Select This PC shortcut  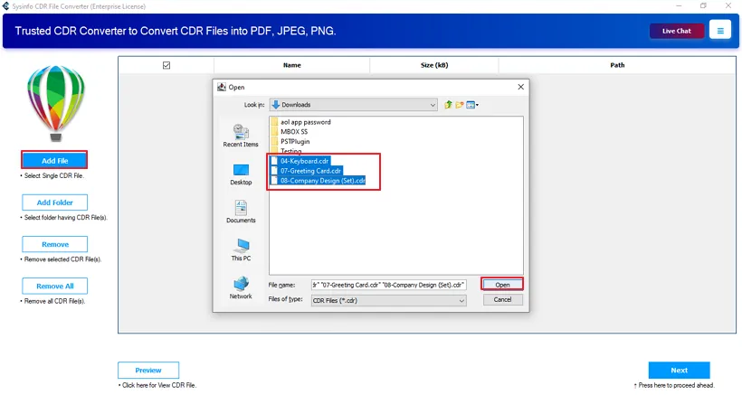(241, 250)
